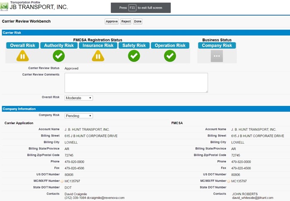Click Carrier Application MC135797 value
The width and height of the screenshot is (290, 201).
click(x=72, y=181)
